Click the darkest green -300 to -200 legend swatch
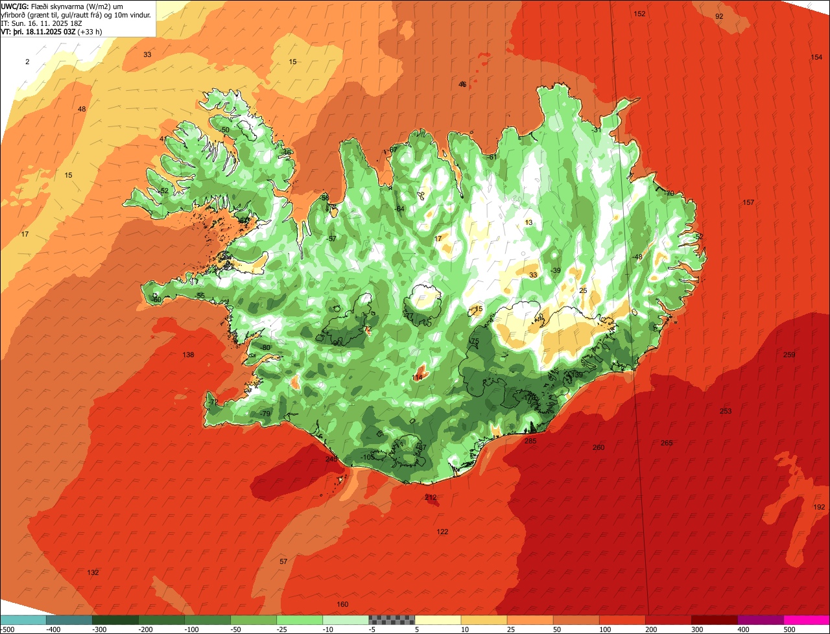The width and height of the screenshot is (830, 634). pos(115,620)
